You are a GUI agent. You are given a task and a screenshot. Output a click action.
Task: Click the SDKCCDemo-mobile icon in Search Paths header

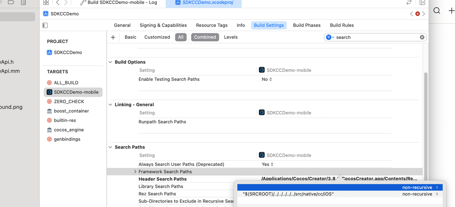point(262,155)
